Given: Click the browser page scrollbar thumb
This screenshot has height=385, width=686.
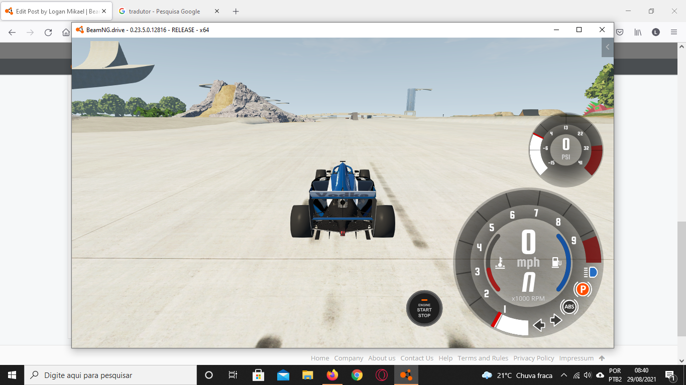Looking at the screenshot, I should [681, 279].
